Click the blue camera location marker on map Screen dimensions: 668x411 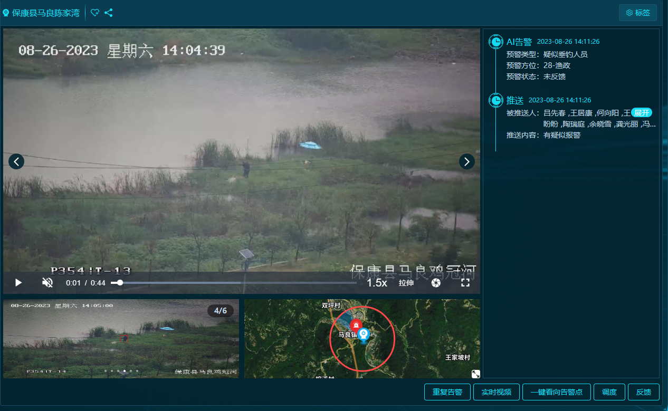pyautogui.click(x=364, y=335)
